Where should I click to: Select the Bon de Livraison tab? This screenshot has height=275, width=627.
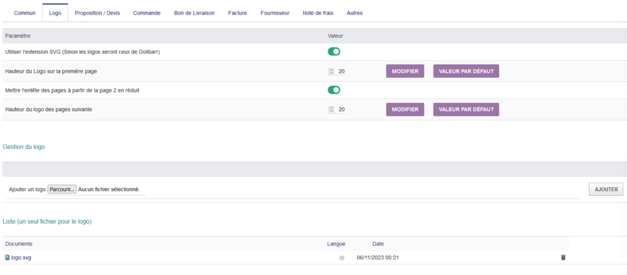(194, 13)
